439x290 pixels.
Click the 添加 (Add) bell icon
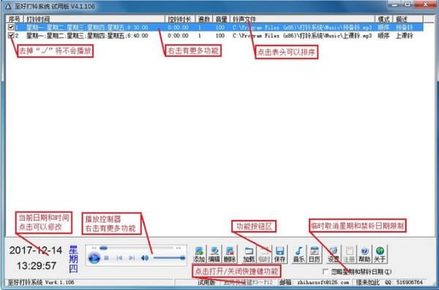pos(199,254)
